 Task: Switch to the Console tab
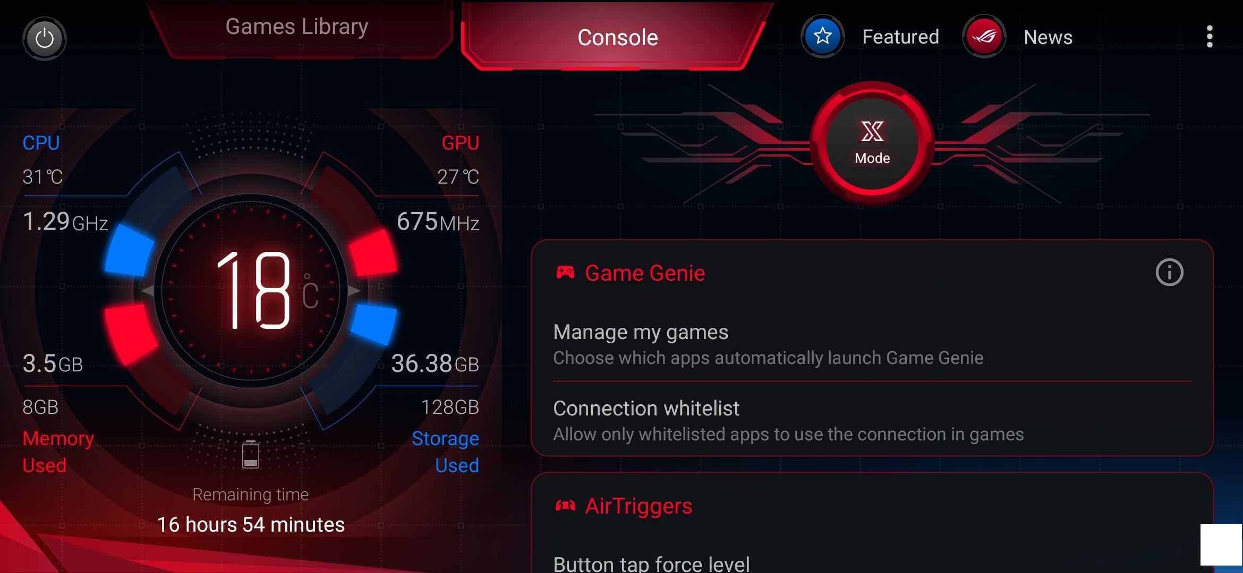[617, 36]
